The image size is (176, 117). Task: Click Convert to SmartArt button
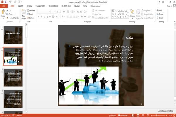coord(100,18)
